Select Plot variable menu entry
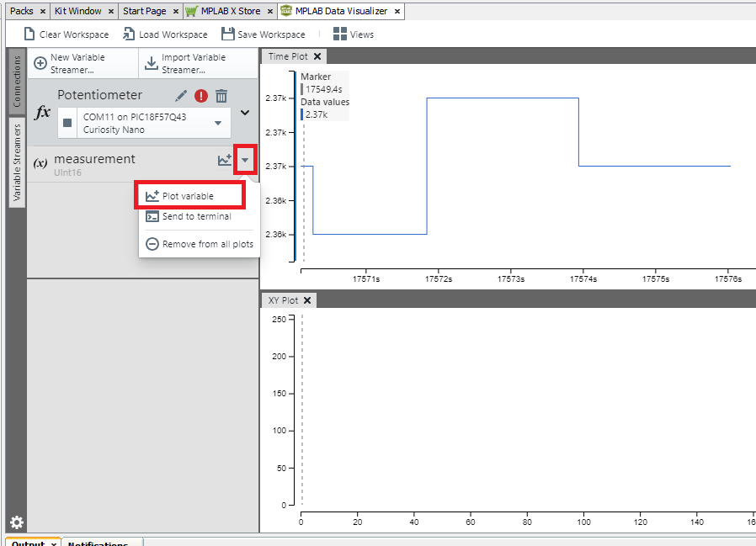The width and height of the screenshot is (756, 546). [x=190, y=196]
